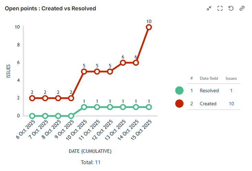This screenshot has width=252, height=171.
Task: Click the Resolved point on 15 Oct 2025
Action: tap(149, 107)
